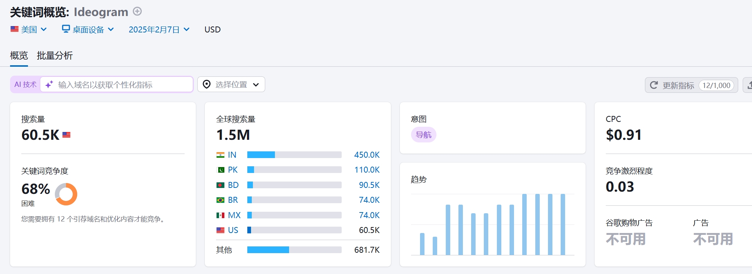Click the USD currency label
The width and height of the screenshot is (752, 274).
coord(213,29)
